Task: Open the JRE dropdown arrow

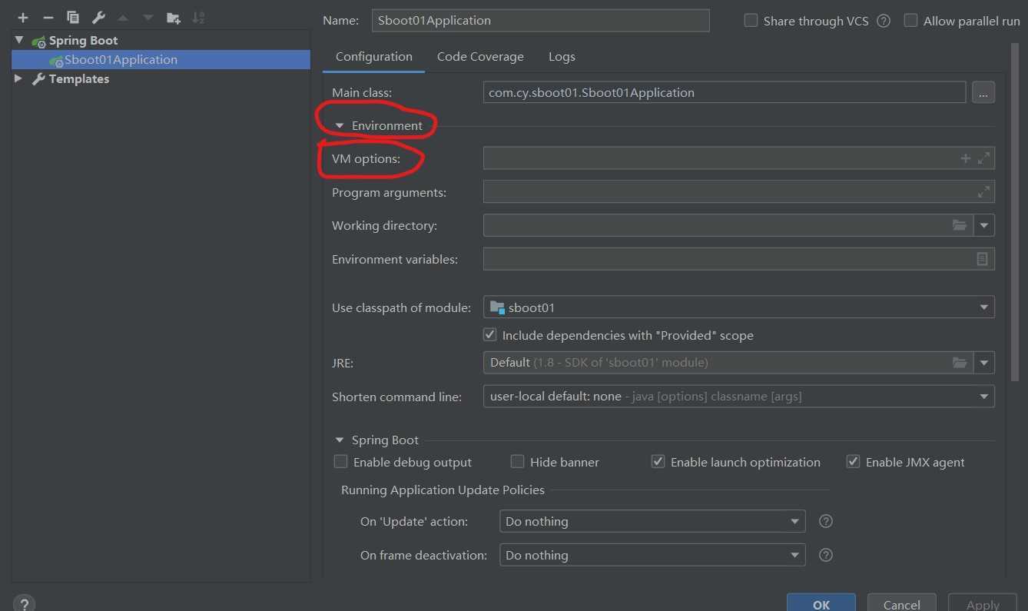Action: click(984, 362)
